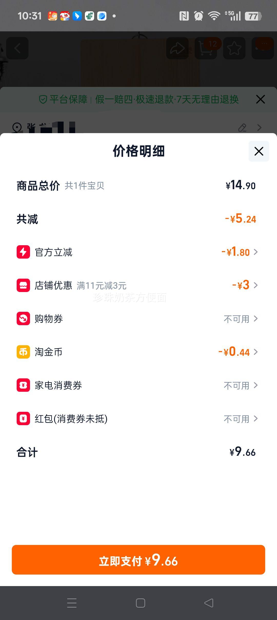Tap the edit address pencil icon
277x620 pixels.
(x=242, y=127)
